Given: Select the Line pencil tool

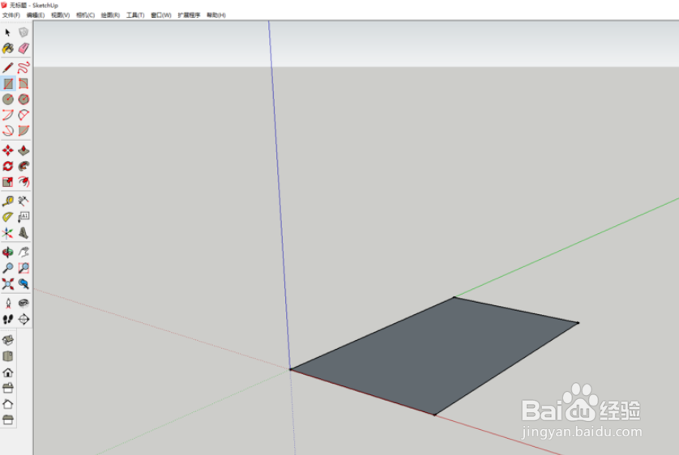Looking at the screenshot, I should [x=8, y=67].
